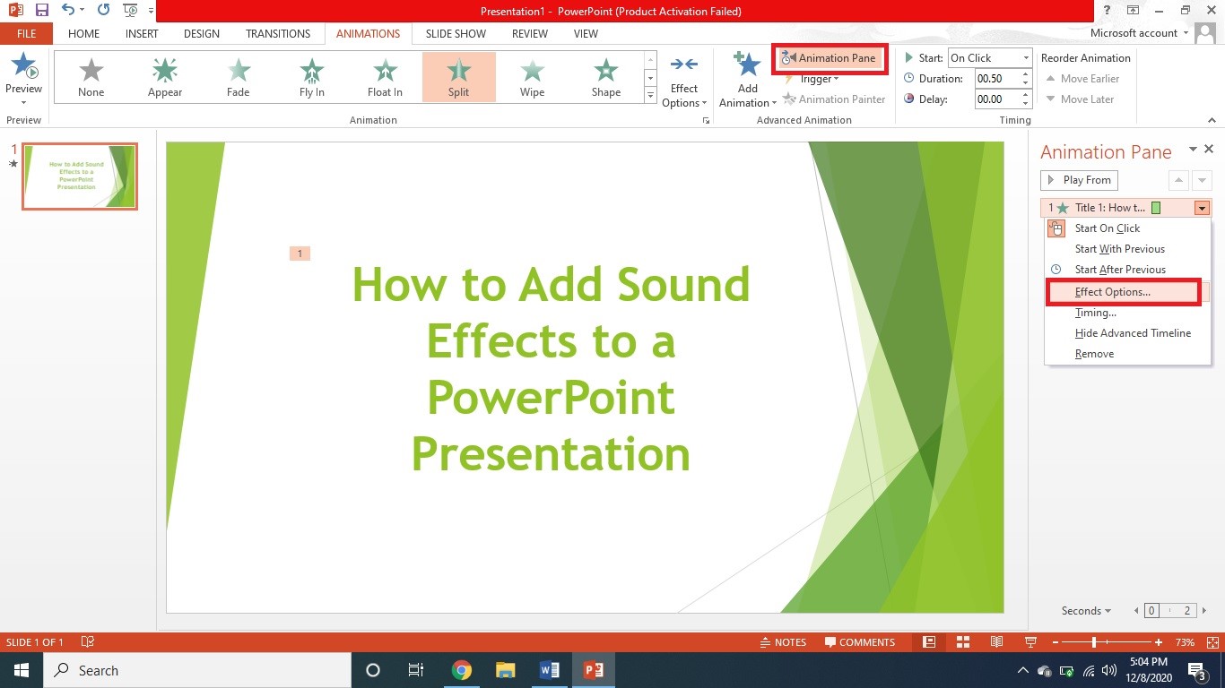This screenshot has height=688, width=1225.
Task: Remove the Title 1 animation
Action: (x=1094, y=353)
